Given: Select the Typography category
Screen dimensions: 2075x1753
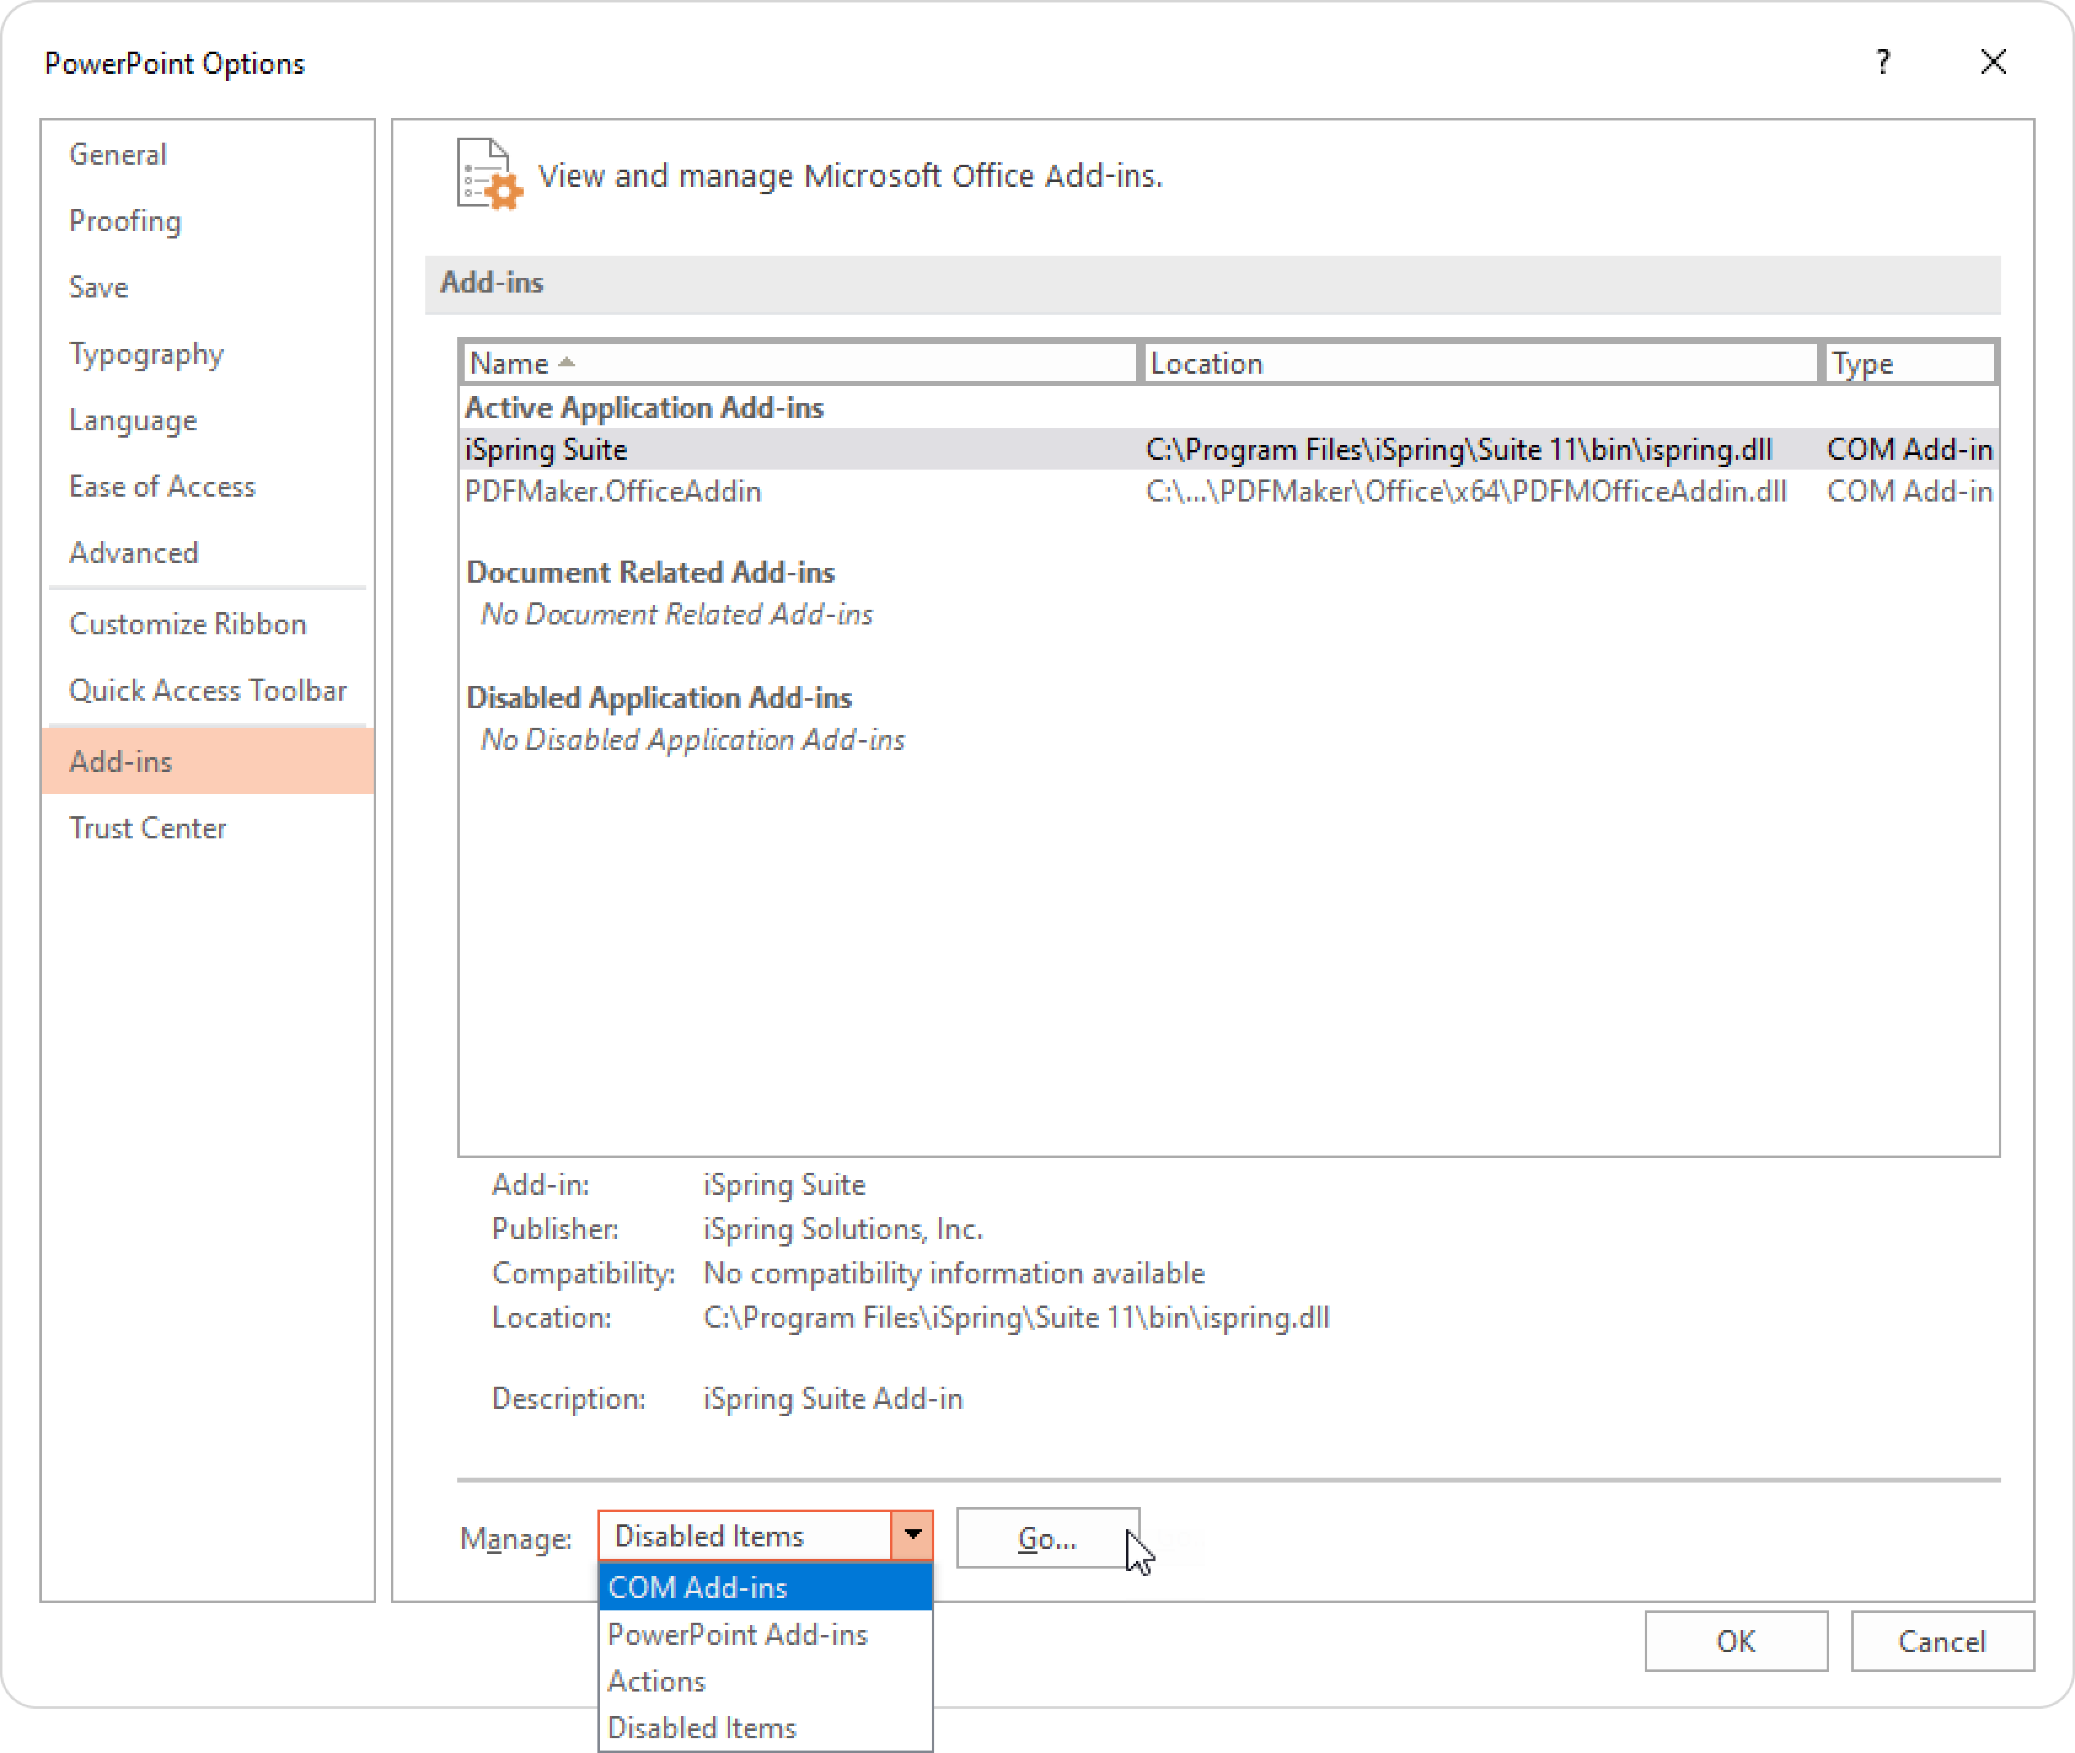Looking at the screenshot, I should point(208,354).
